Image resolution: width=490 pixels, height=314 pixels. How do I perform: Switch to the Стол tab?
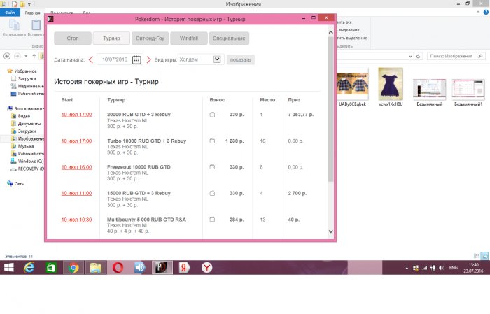[71, 38]
